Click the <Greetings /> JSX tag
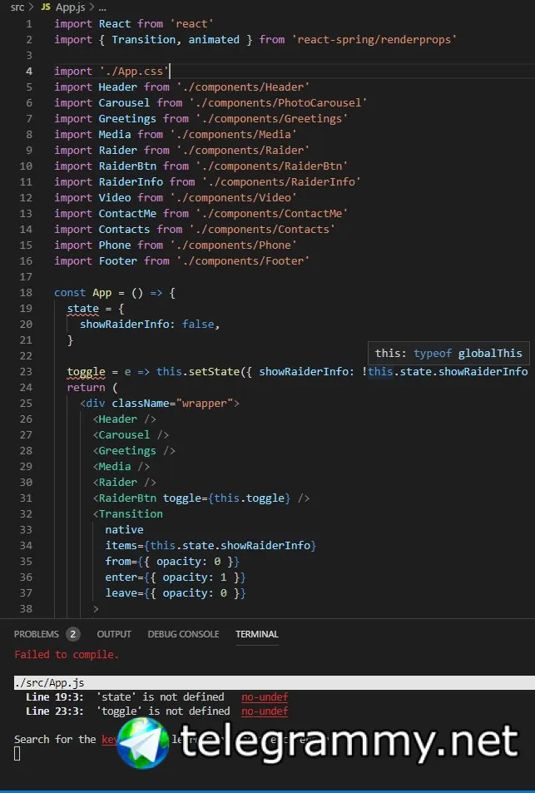Image resolution: width=535 pixels, height=793 pixels. pos(133,451)
